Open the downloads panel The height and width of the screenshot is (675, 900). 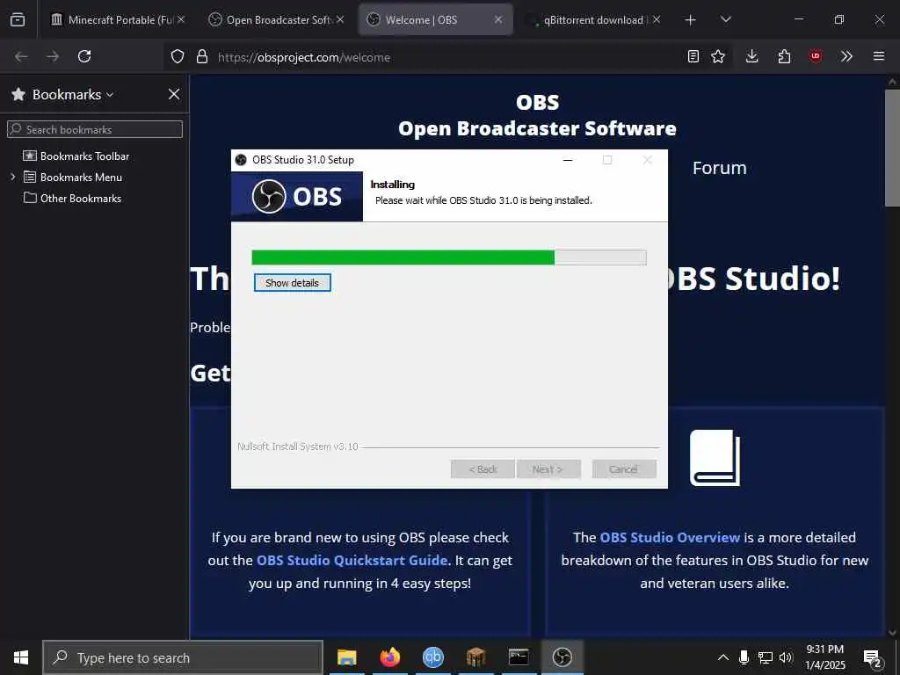pos(752,56)
